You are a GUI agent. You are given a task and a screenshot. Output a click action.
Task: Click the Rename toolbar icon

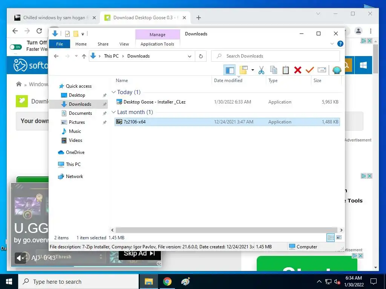(322, 70)
